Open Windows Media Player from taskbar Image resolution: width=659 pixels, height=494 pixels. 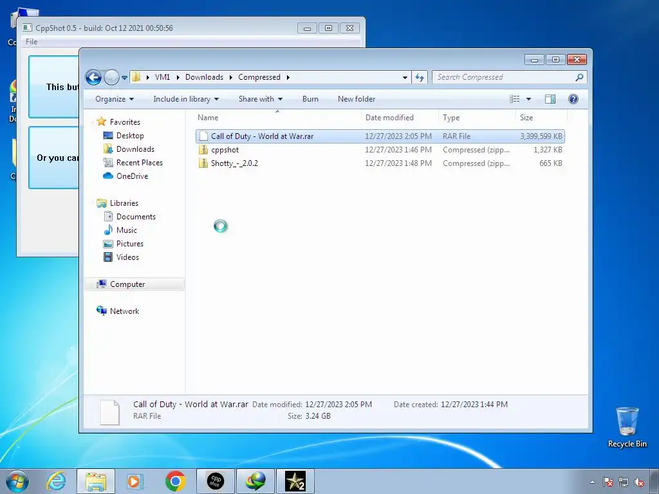pyautogui.click(x=135, y=481)
